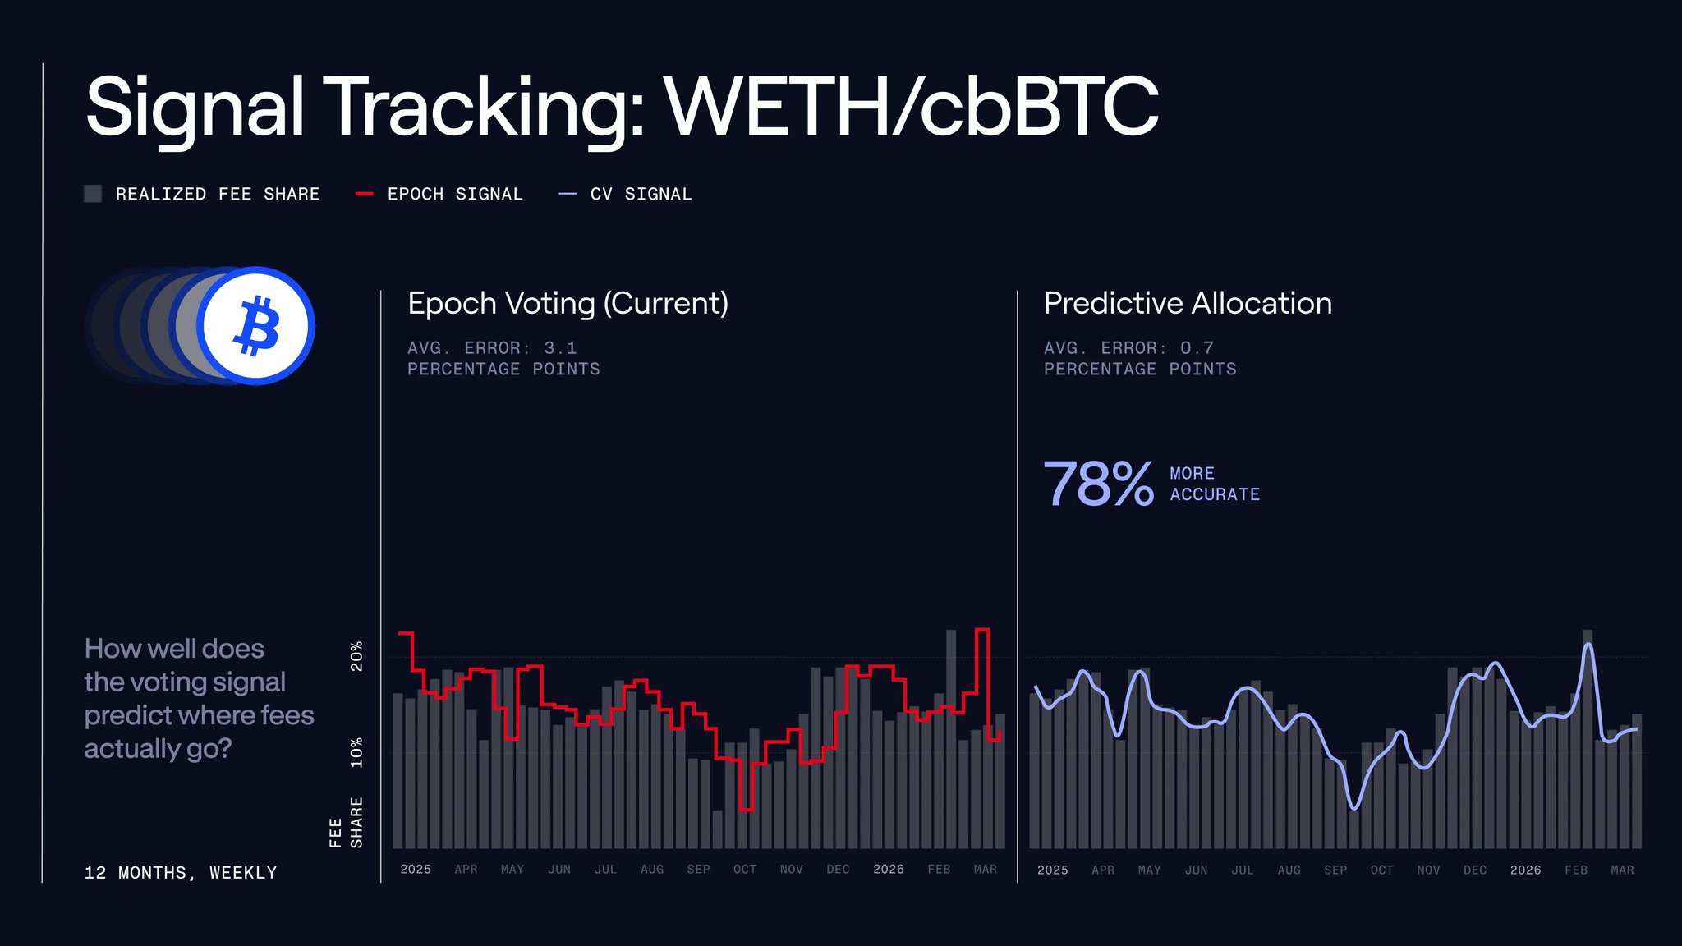Select OCT on the Predictive Allocation timeline

click(x=1381, y=870)
